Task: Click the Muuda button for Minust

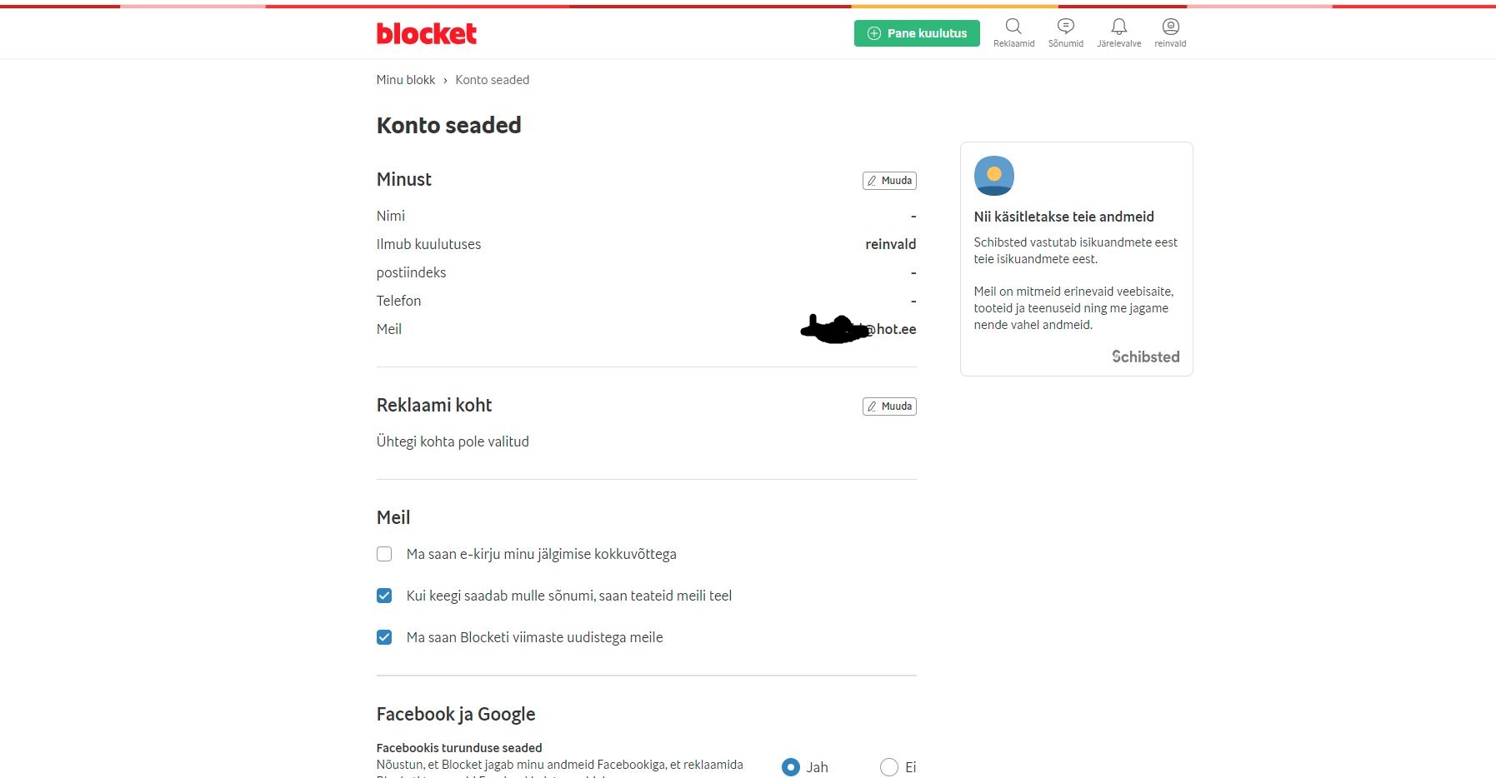Action: click(889, 181)
